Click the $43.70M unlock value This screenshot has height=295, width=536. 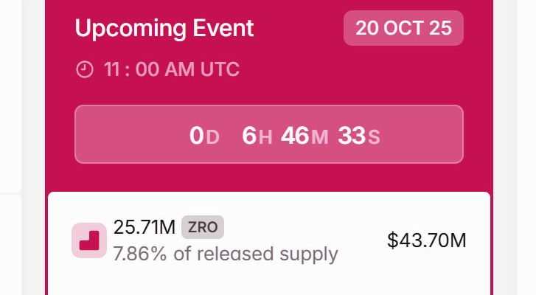point(427,240)
